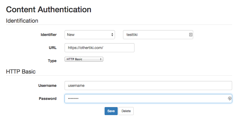The image size is (238, 118).
Task: Click the Type field label
Action: click(52, 61)
